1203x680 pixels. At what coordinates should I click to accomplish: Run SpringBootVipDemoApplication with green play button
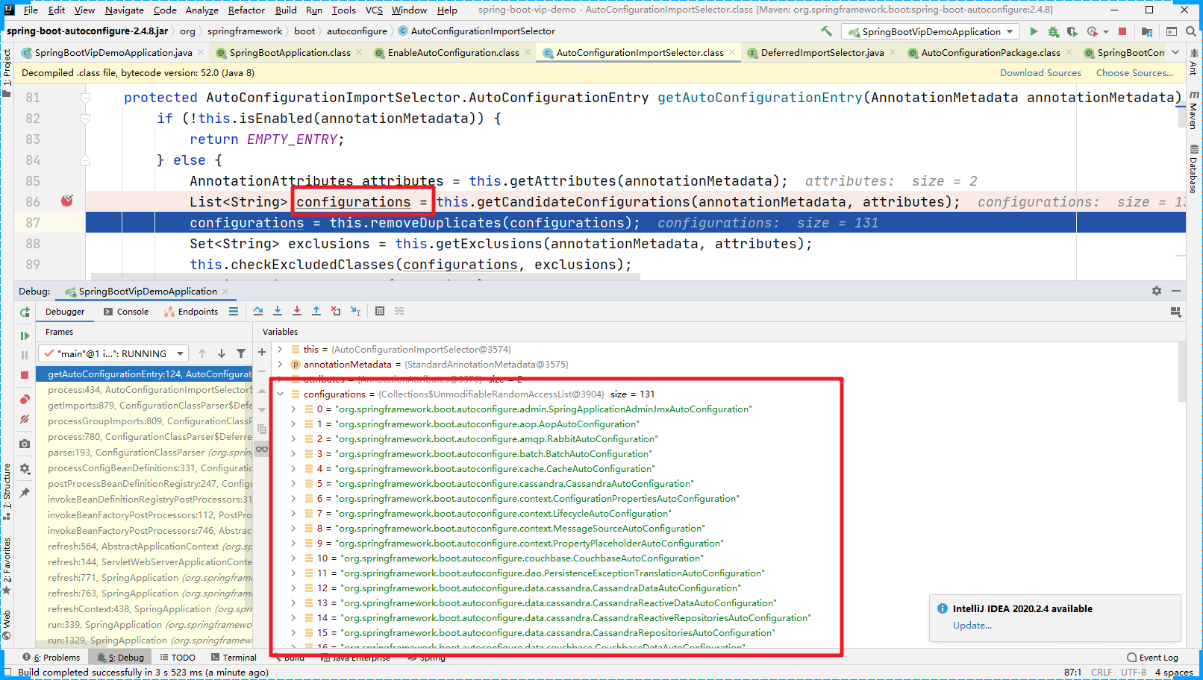[1034, 31]
